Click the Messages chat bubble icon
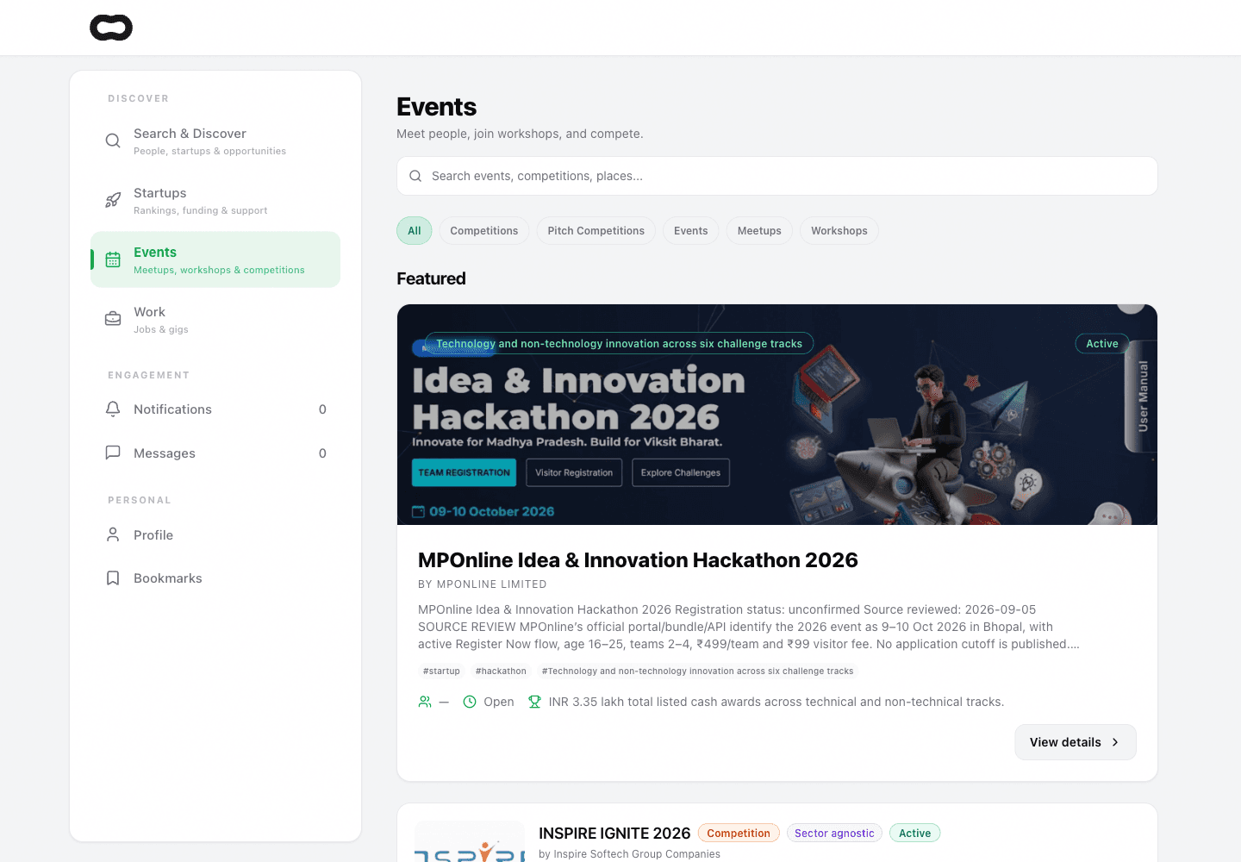1241x862 pixels. pyautogui.click(x=113, y=453)
